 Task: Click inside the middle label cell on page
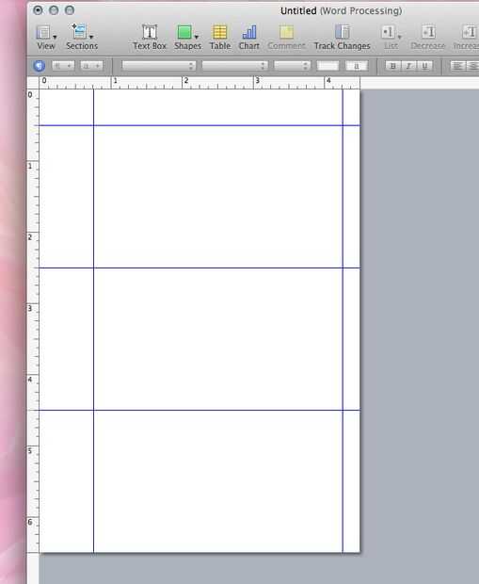pyautogui.click(x=218, y=339)
